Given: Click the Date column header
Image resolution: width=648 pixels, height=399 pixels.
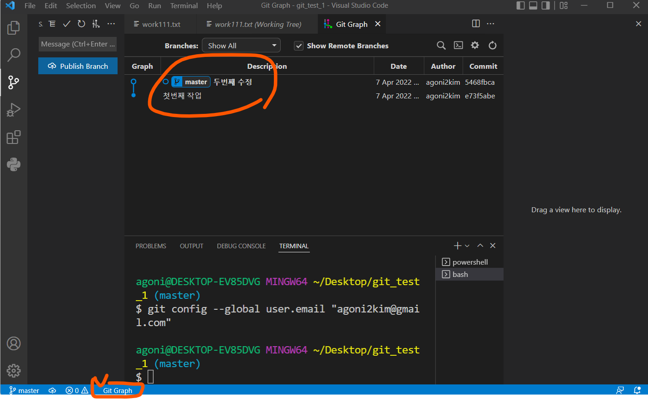Looking at the screenshot, I should pyautogui.click(x=399, y=66).
